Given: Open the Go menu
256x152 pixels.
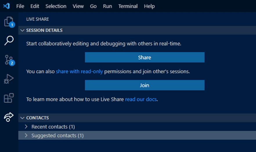Looking at the screenshot, I should click(93, 6).
